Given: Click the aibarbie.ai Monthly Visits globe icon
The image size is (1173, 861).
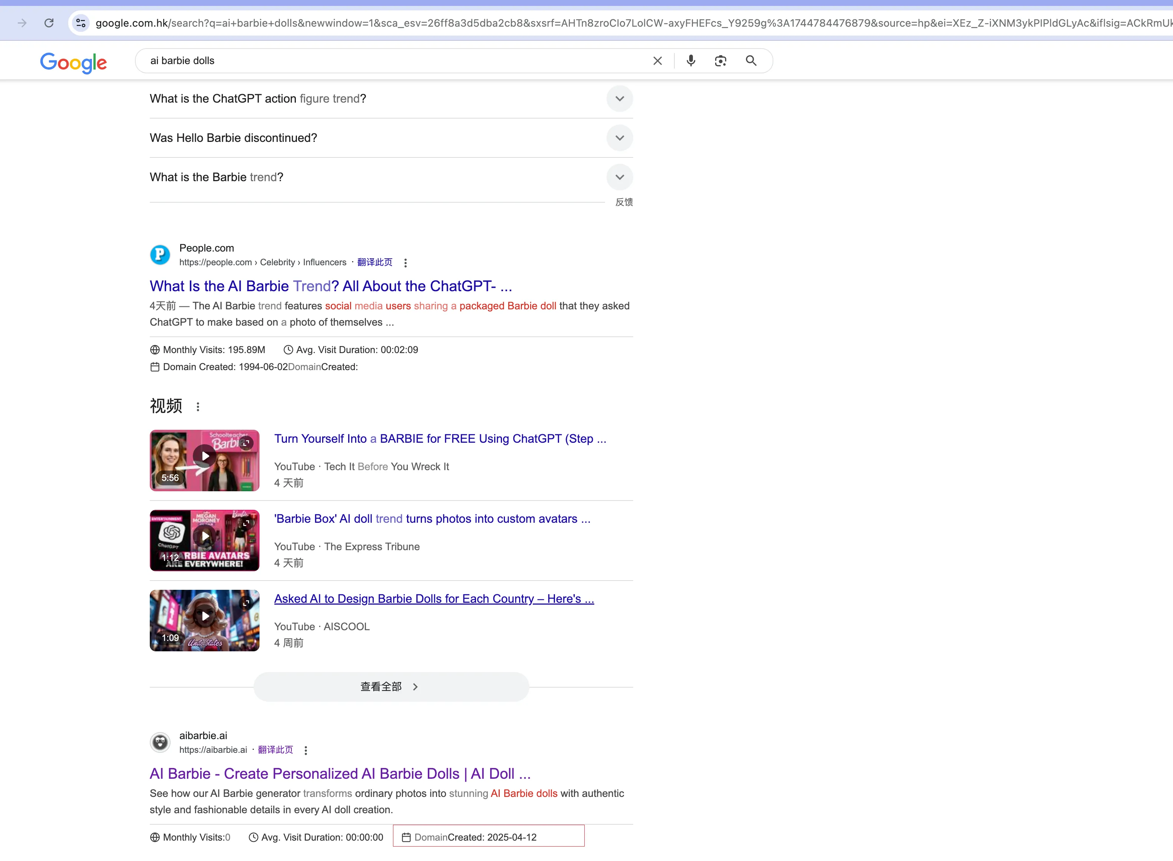Looking at the screenshot, I should click(x=155, y=838).
